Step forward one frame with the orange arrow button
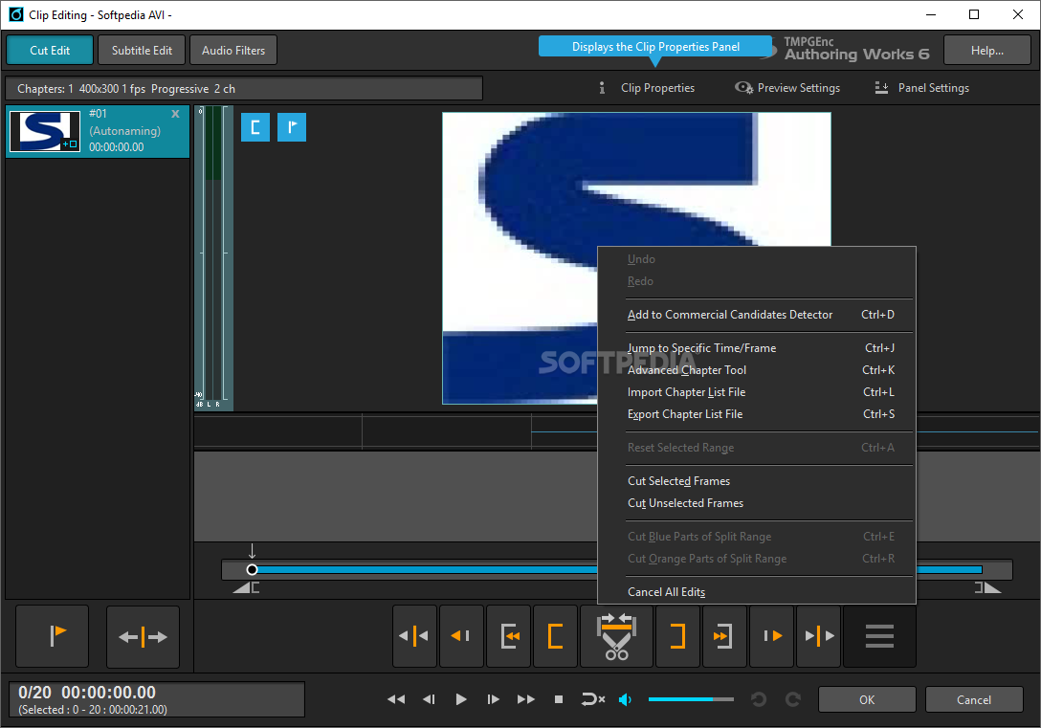1041x728 pixels. (772, 636)
